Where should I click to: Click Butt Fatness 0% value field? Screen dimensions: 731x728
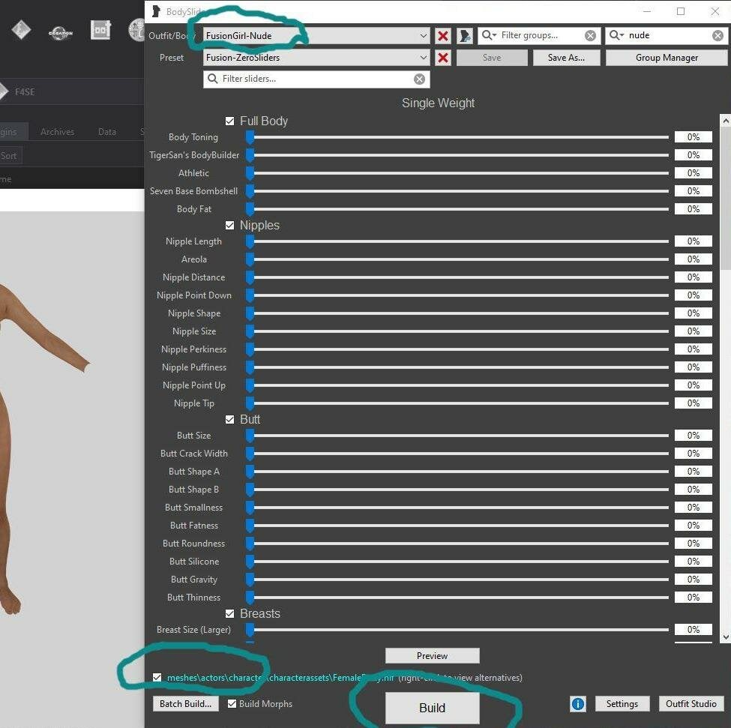[694, 526]
